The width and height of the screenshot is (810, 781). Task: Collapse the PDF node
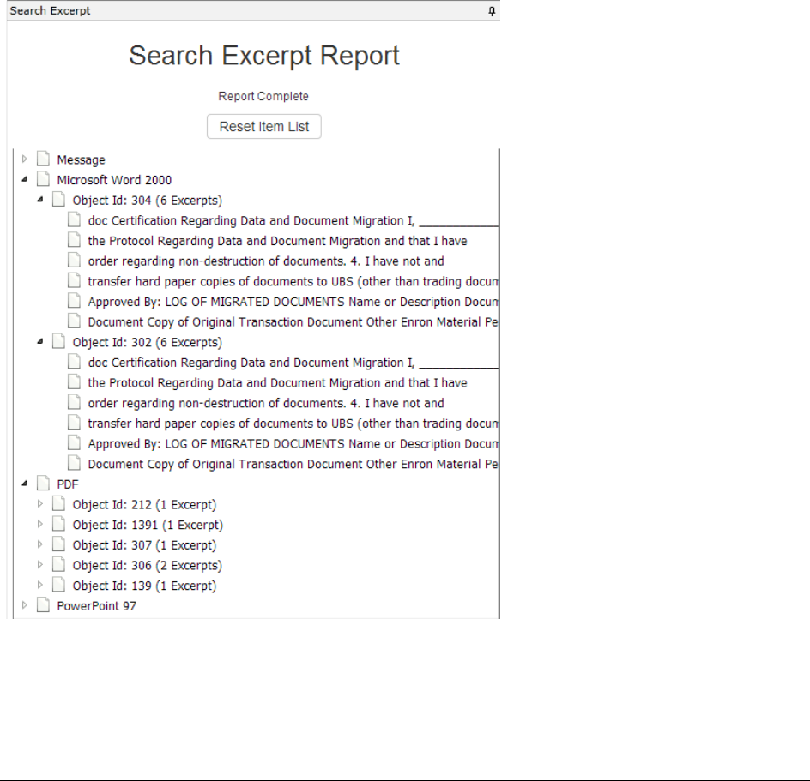(24, 484)
